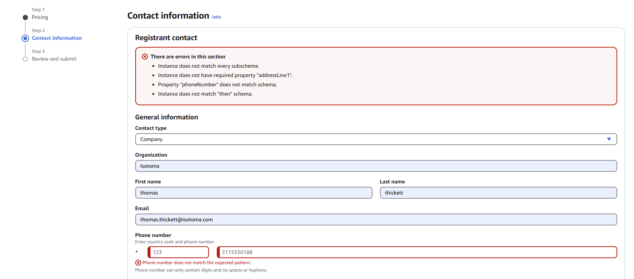
Task: Click the empty Step 3 circle indicator
Action: click(25, 59)
